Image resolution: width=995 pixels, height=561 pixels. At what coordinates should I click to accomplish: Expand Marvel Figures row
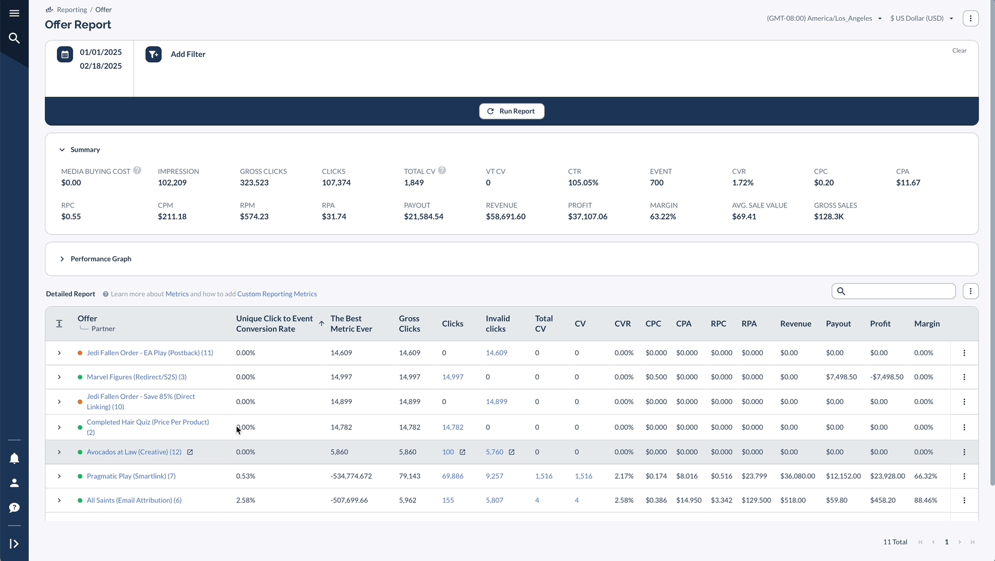59,377
